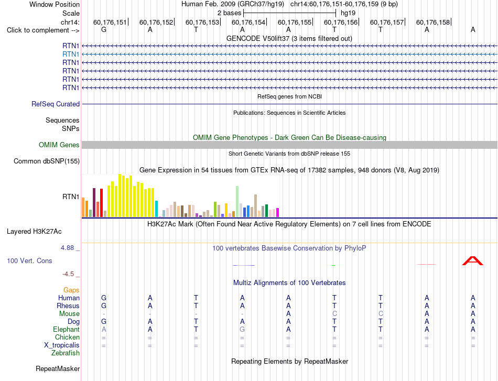This screenshot has width=498, height=381.
Task: Click the X_tropicalis species label
Action: point(62,345)
